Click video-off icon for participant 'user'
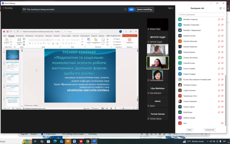The width and height of the screenshot is (230, 144). click(222, 123)
